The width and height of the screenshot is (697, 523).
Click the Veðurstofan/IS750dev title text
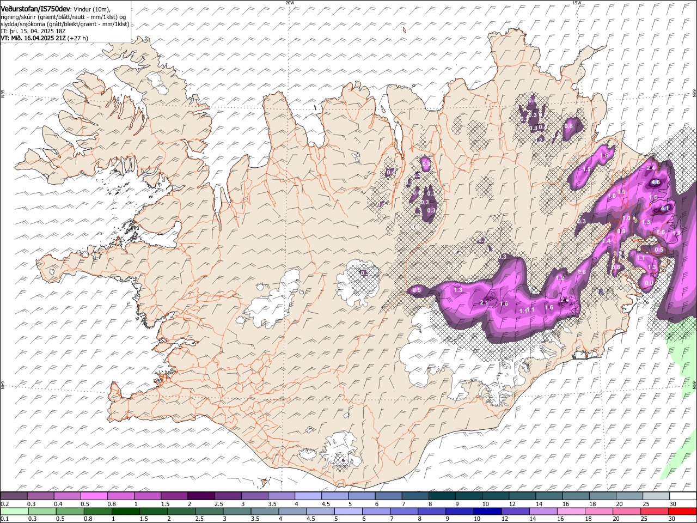coord(35,9)
